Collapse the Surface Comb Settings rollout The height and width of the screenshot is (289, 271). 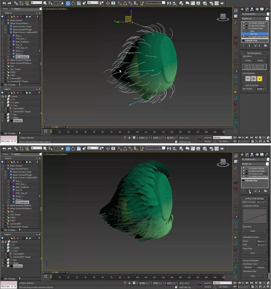click(254, 199)
